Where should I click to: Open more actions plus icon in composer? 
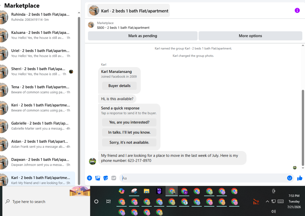click(89, 178)
